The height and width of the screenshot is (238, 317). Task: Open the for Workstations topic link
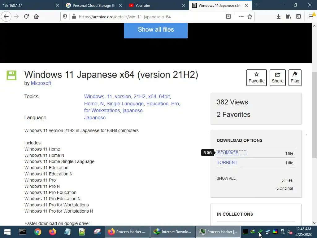point(102,111)
